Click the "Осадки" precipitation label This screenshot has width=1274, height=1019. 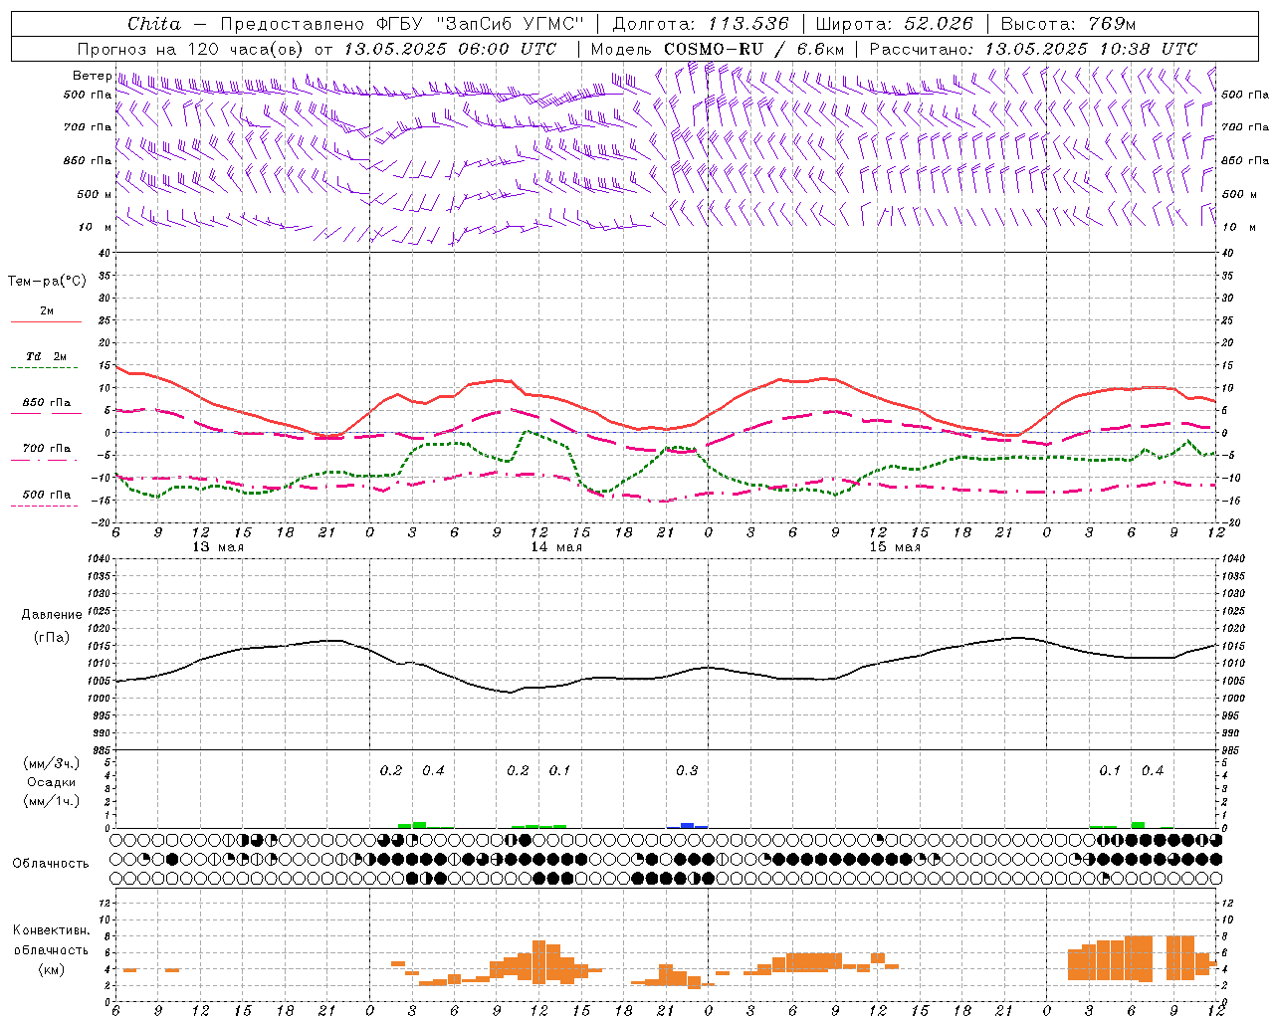[x=51, y=782]
